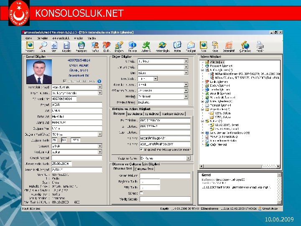Click the Baba Adı input field
This screenshot has width=301, height=226.
[x=77, y=117]
